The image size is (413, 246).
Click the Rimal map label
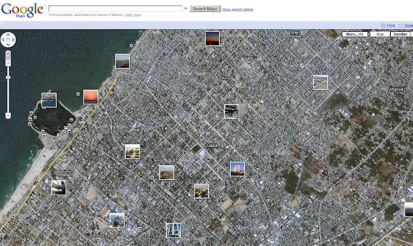pyautogui.click(x=226, y=78)
